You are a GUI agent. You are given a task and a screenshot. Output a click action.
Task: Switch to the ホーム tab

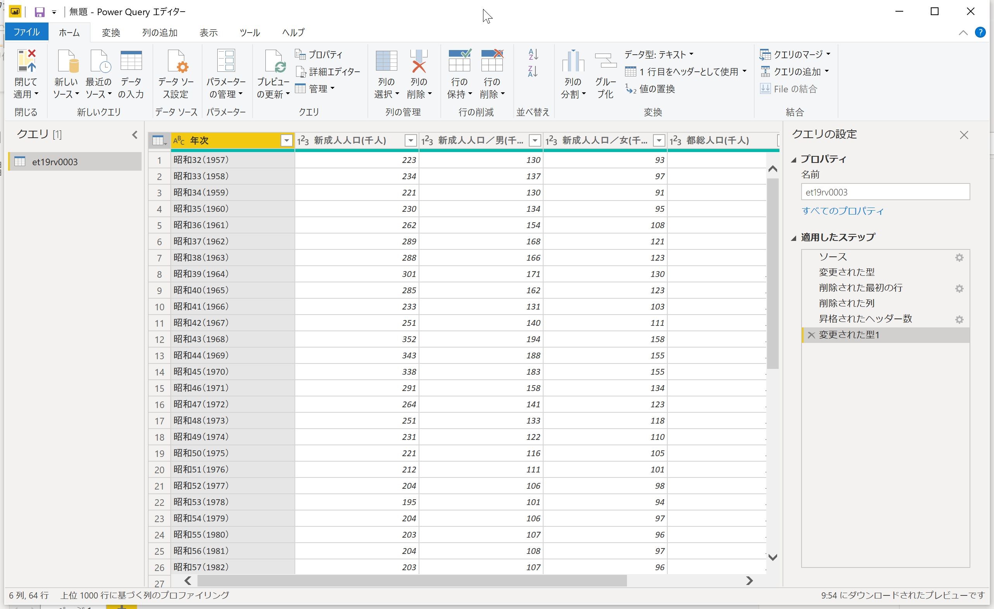[x=69, y=33]
